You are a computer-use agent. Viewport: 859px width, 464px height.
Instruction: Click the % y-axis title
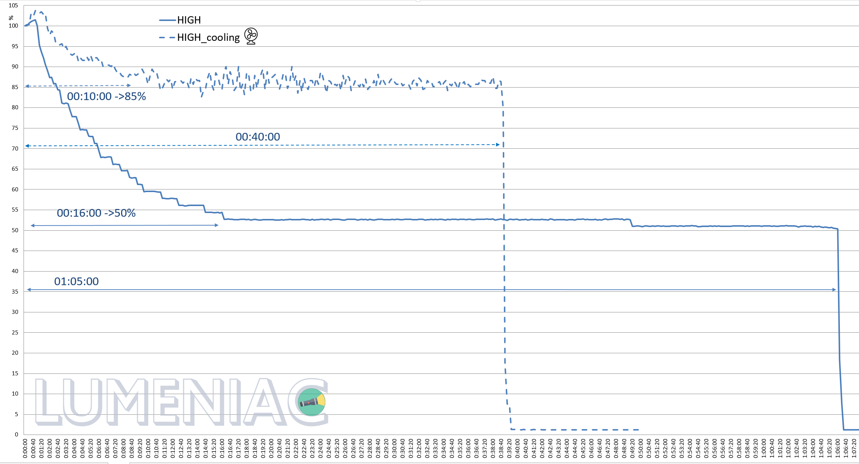coord(11,18)
